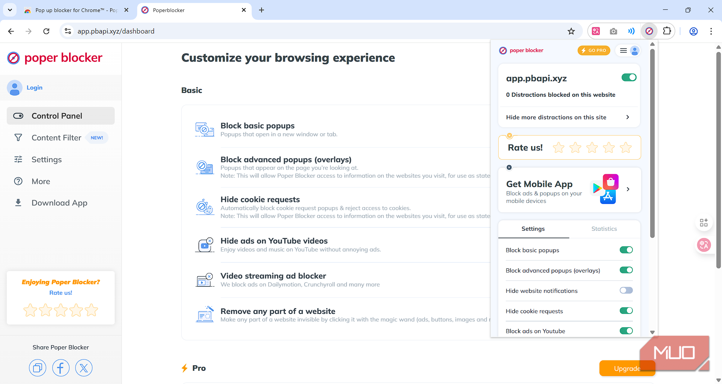Open Control Panel in sidebar
The height and width of the screenshot is (384, 722).
pyautogui.click(x=61, y=116)
